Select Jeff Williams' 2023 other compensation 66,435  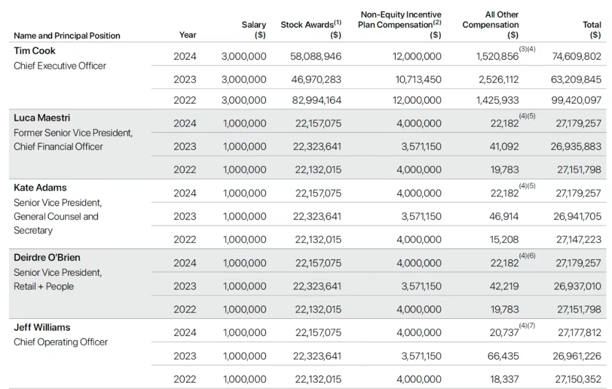click(504, 356)
